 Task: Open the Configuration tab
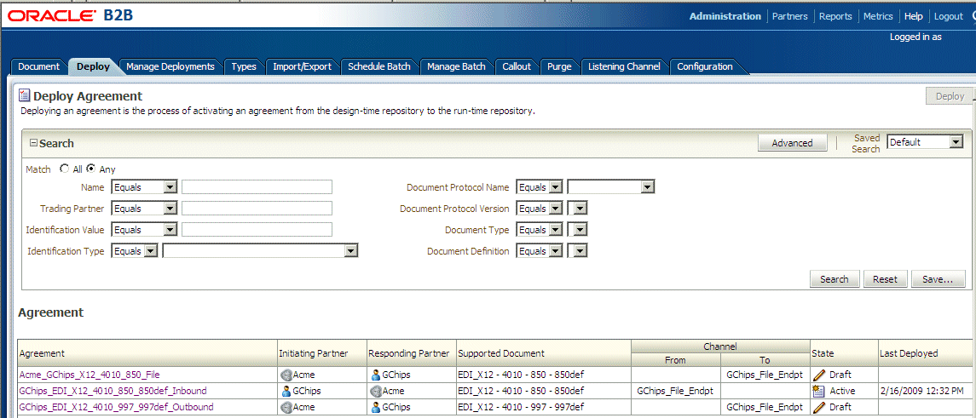pyautogui.click(x=705, y=66)
